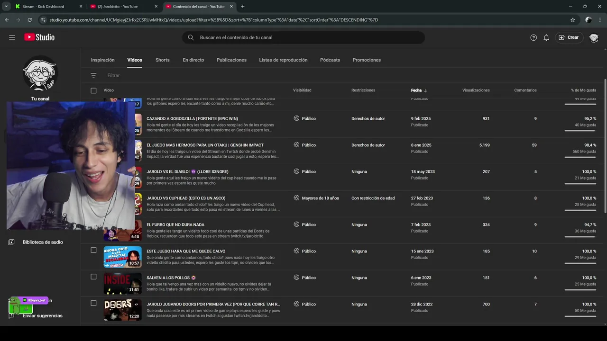This screenshot has width=607, height=341.
Task: Open Biblioteca de audio from sidebar
Action: pos(43,242)
